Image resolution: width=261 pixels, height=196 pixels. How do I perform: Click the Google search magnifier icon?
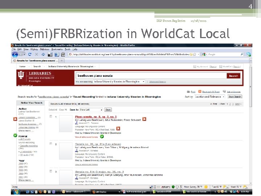242,54
